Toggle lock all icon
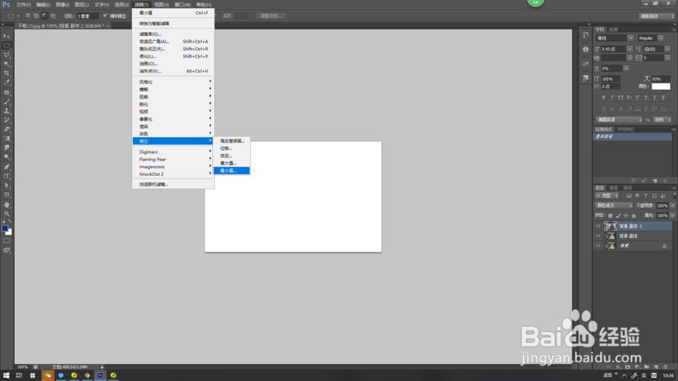678x381 pixels. click(634, 215)
